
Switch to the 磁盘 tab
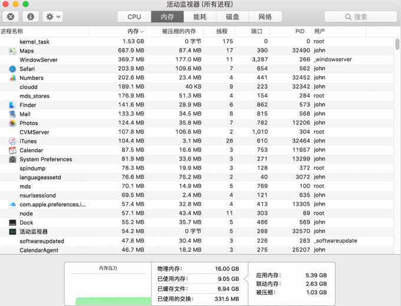pyautogui.click(x=232, y=17)
